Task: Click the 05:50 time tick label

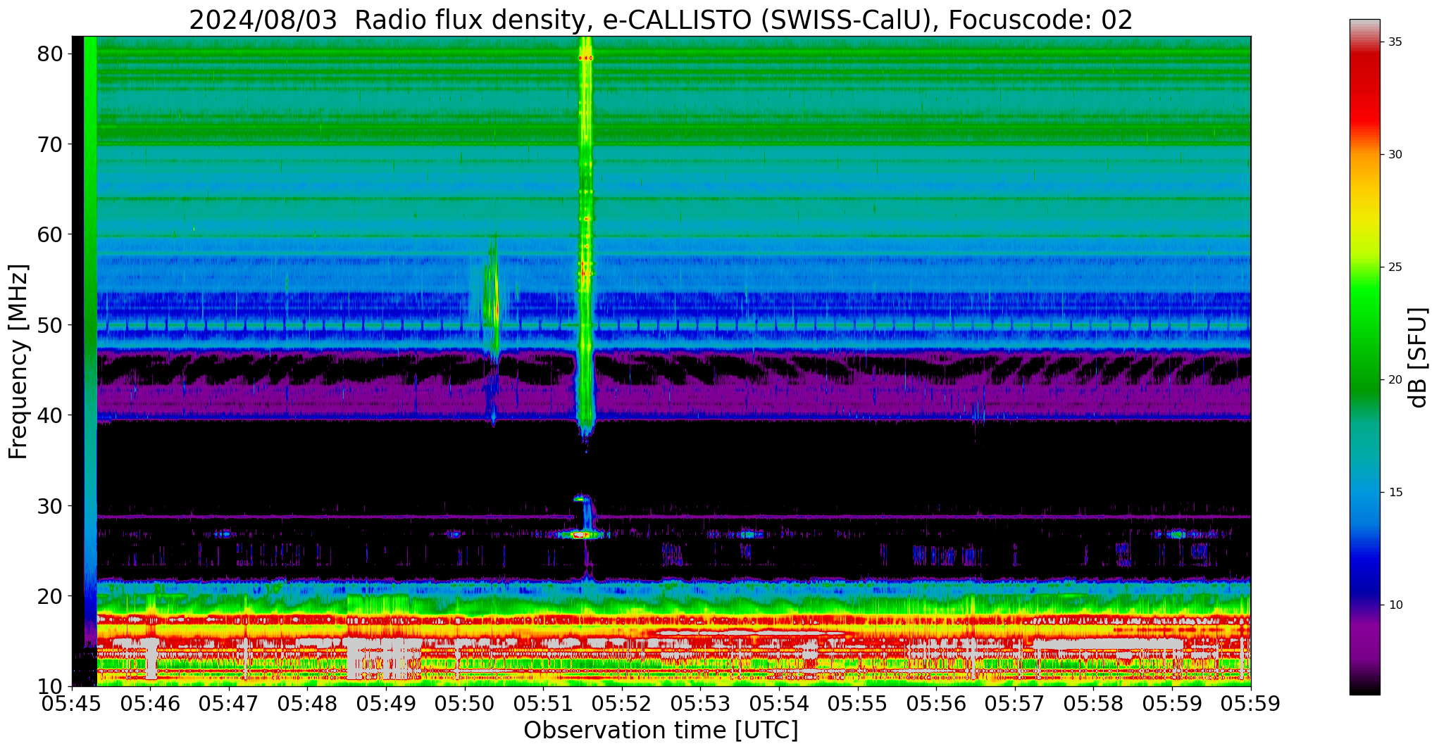Action: pos(465,704)
